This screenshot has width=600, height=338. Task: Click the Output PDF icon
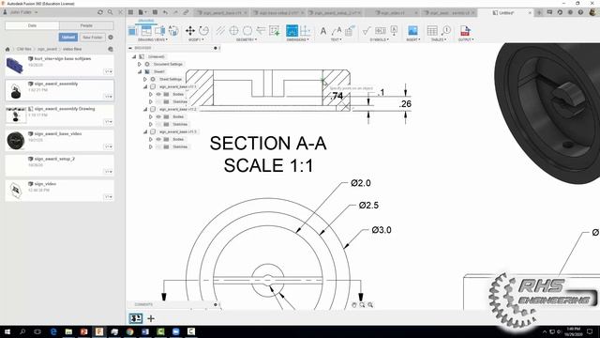point(465,31)
